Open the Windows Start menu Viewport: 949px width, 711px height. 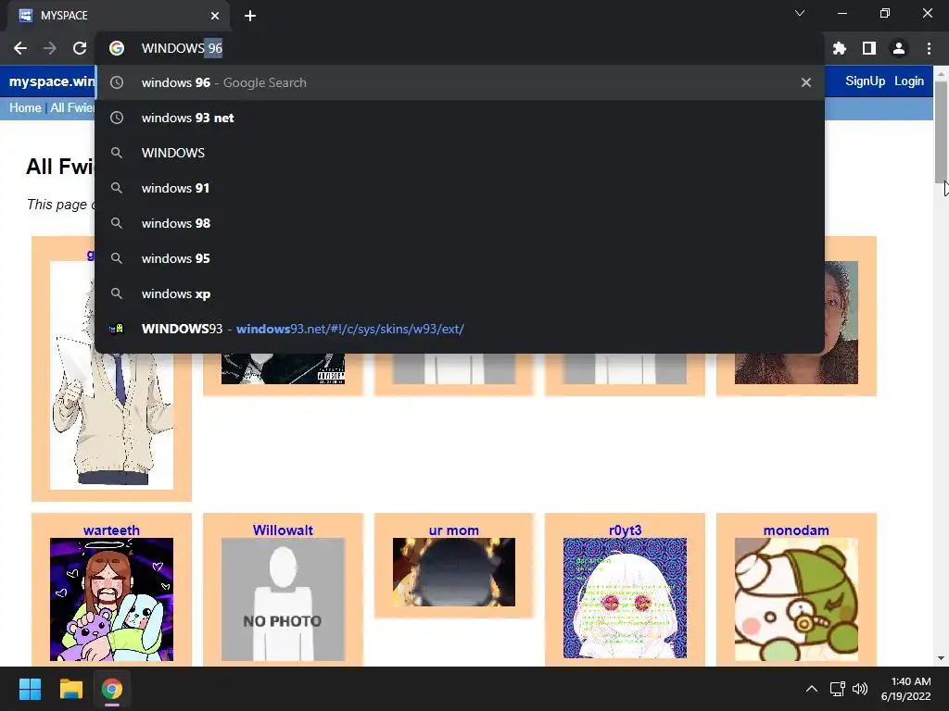pyautogui.click(x=30, y=689)
